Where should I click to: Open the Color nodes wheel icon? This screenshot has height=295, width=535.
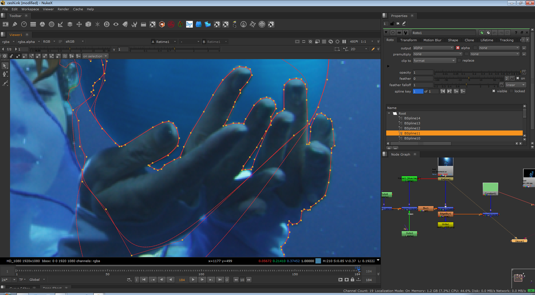tap(42, 24)
